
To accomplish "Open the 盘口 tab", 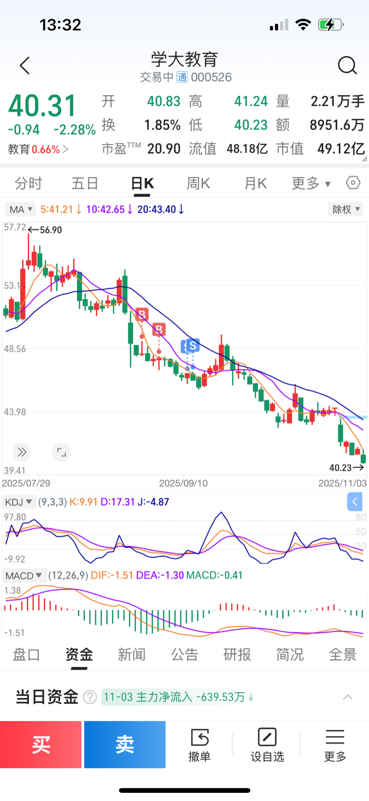I will coord(26,654).
